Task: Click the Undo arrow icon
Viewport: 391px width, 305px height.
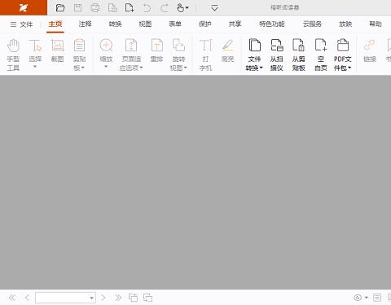Action: click(x=147, y=8)
